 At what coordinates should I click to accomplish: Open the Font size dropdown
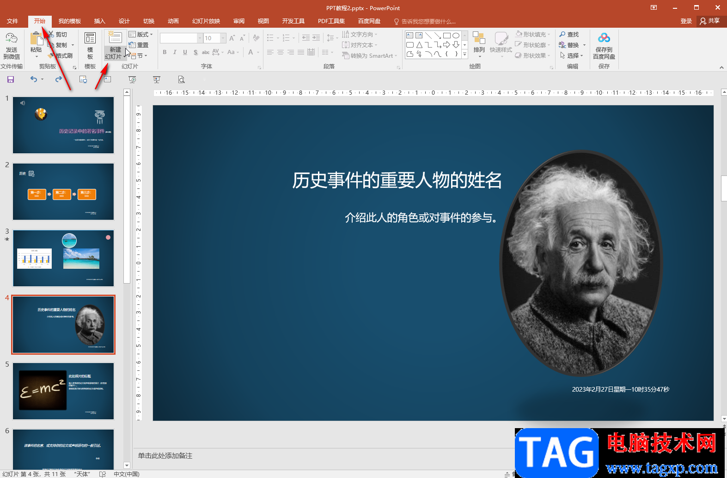click(223, 38)
